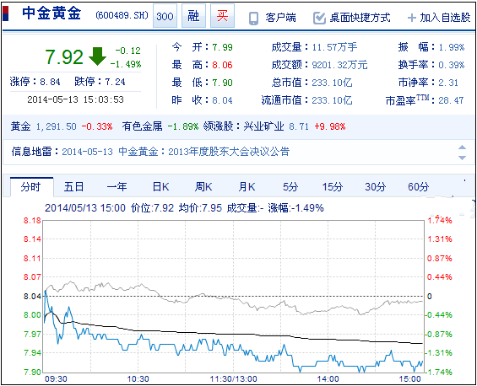Click the 300 index badge button
477x386 pixels.
(165, 16)
